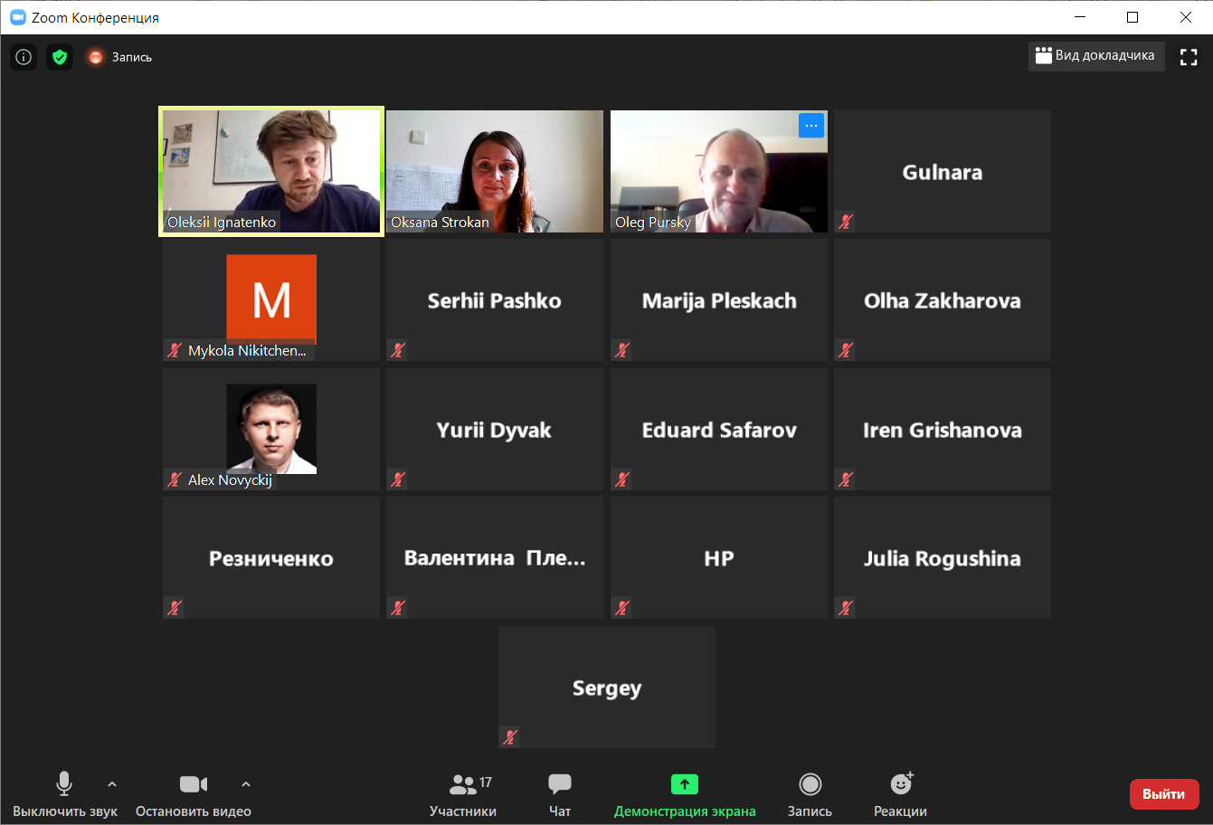
Task: Select Oksana Strokan's video tile
Action: [x=495, y=172]
